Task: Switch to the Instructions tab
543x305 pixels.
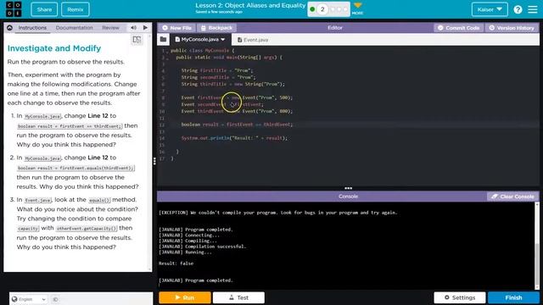Action: tap(32, 28)
